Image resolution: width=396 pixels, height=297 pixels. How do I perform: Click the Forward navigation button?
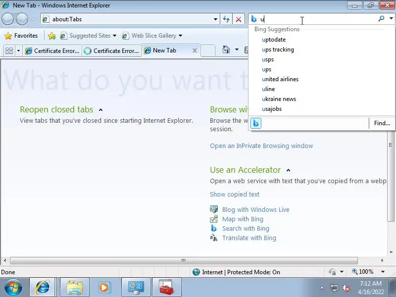pos(22,19)
